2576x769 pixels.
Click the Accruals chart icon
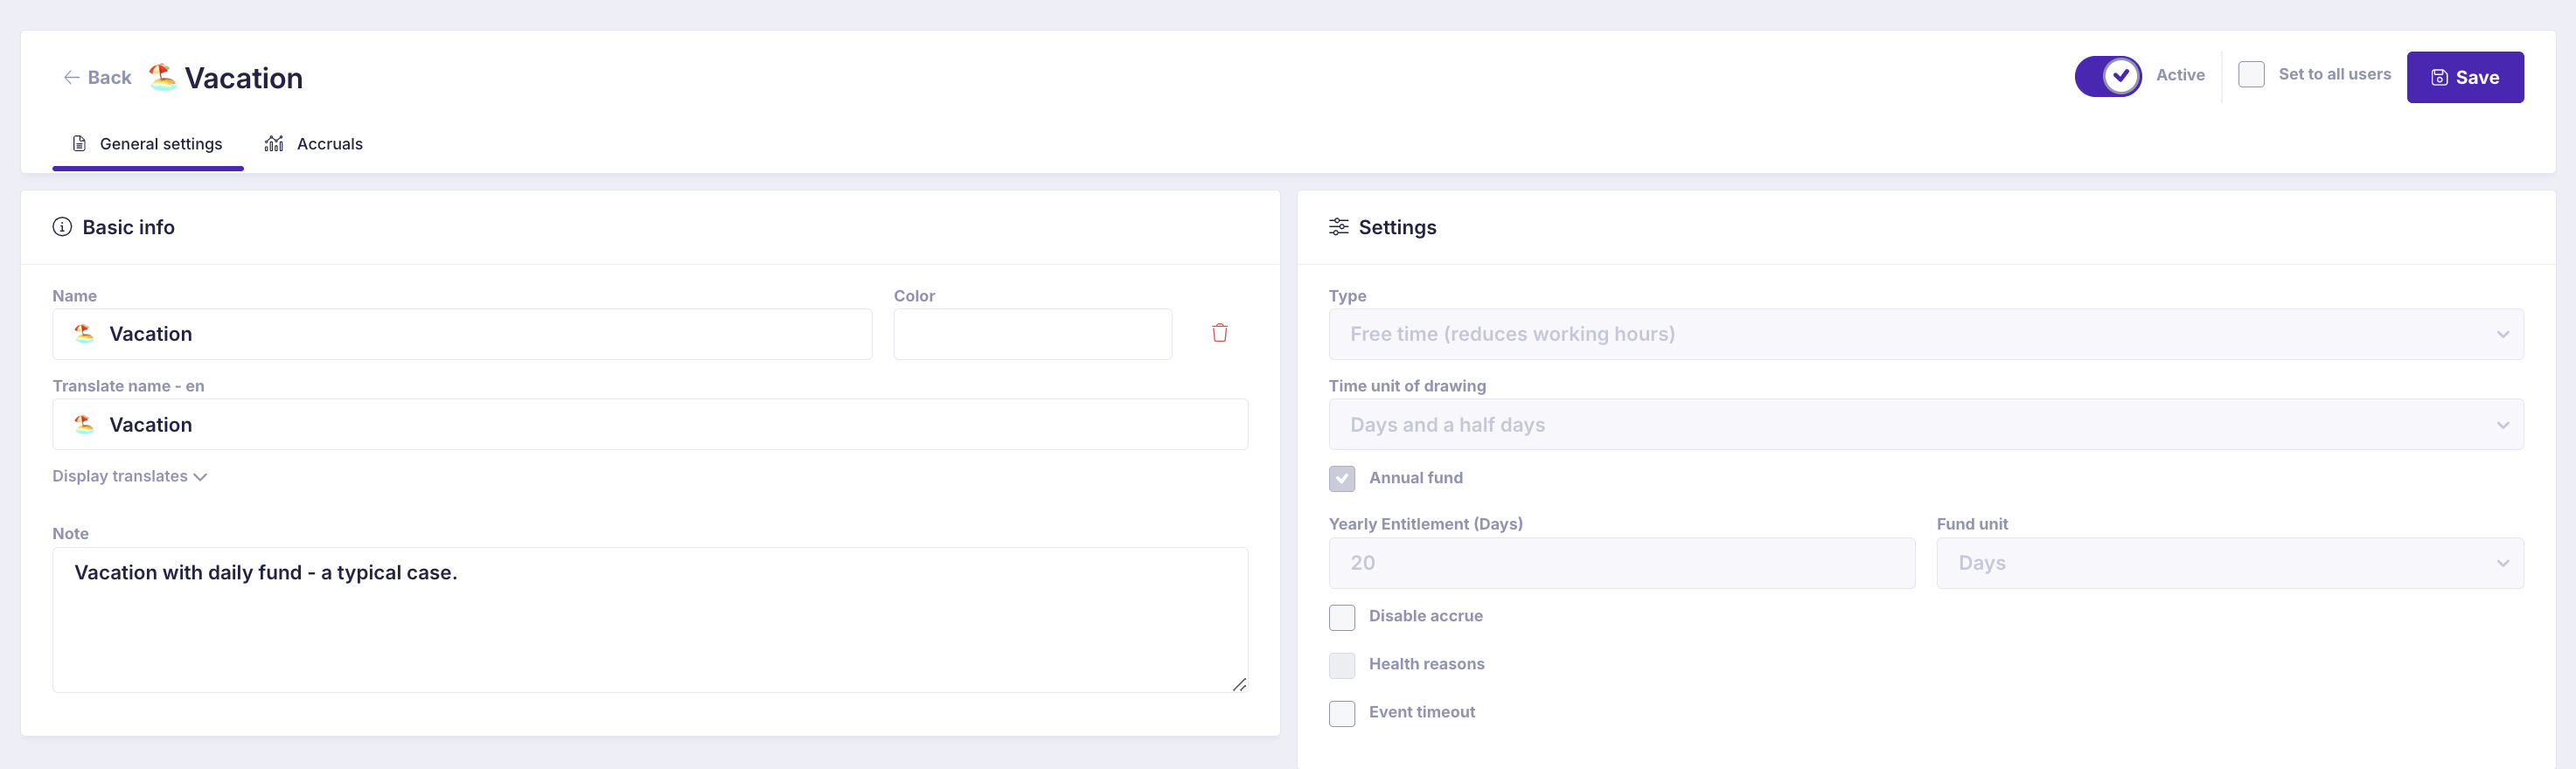coord(274,144)
